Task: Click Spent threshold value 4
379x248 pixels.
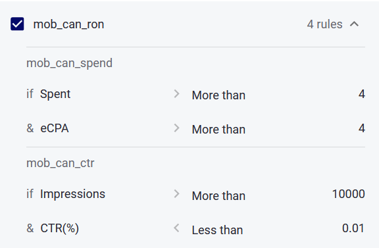Action: point(362,94)
